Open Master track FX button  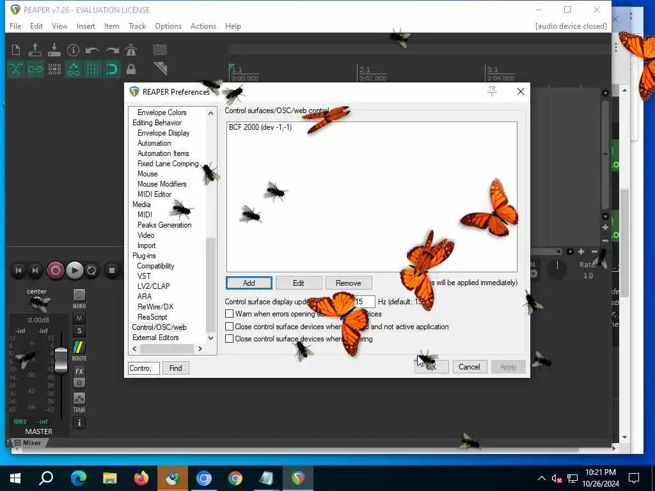pyautogui.click(x=79, y=371)
